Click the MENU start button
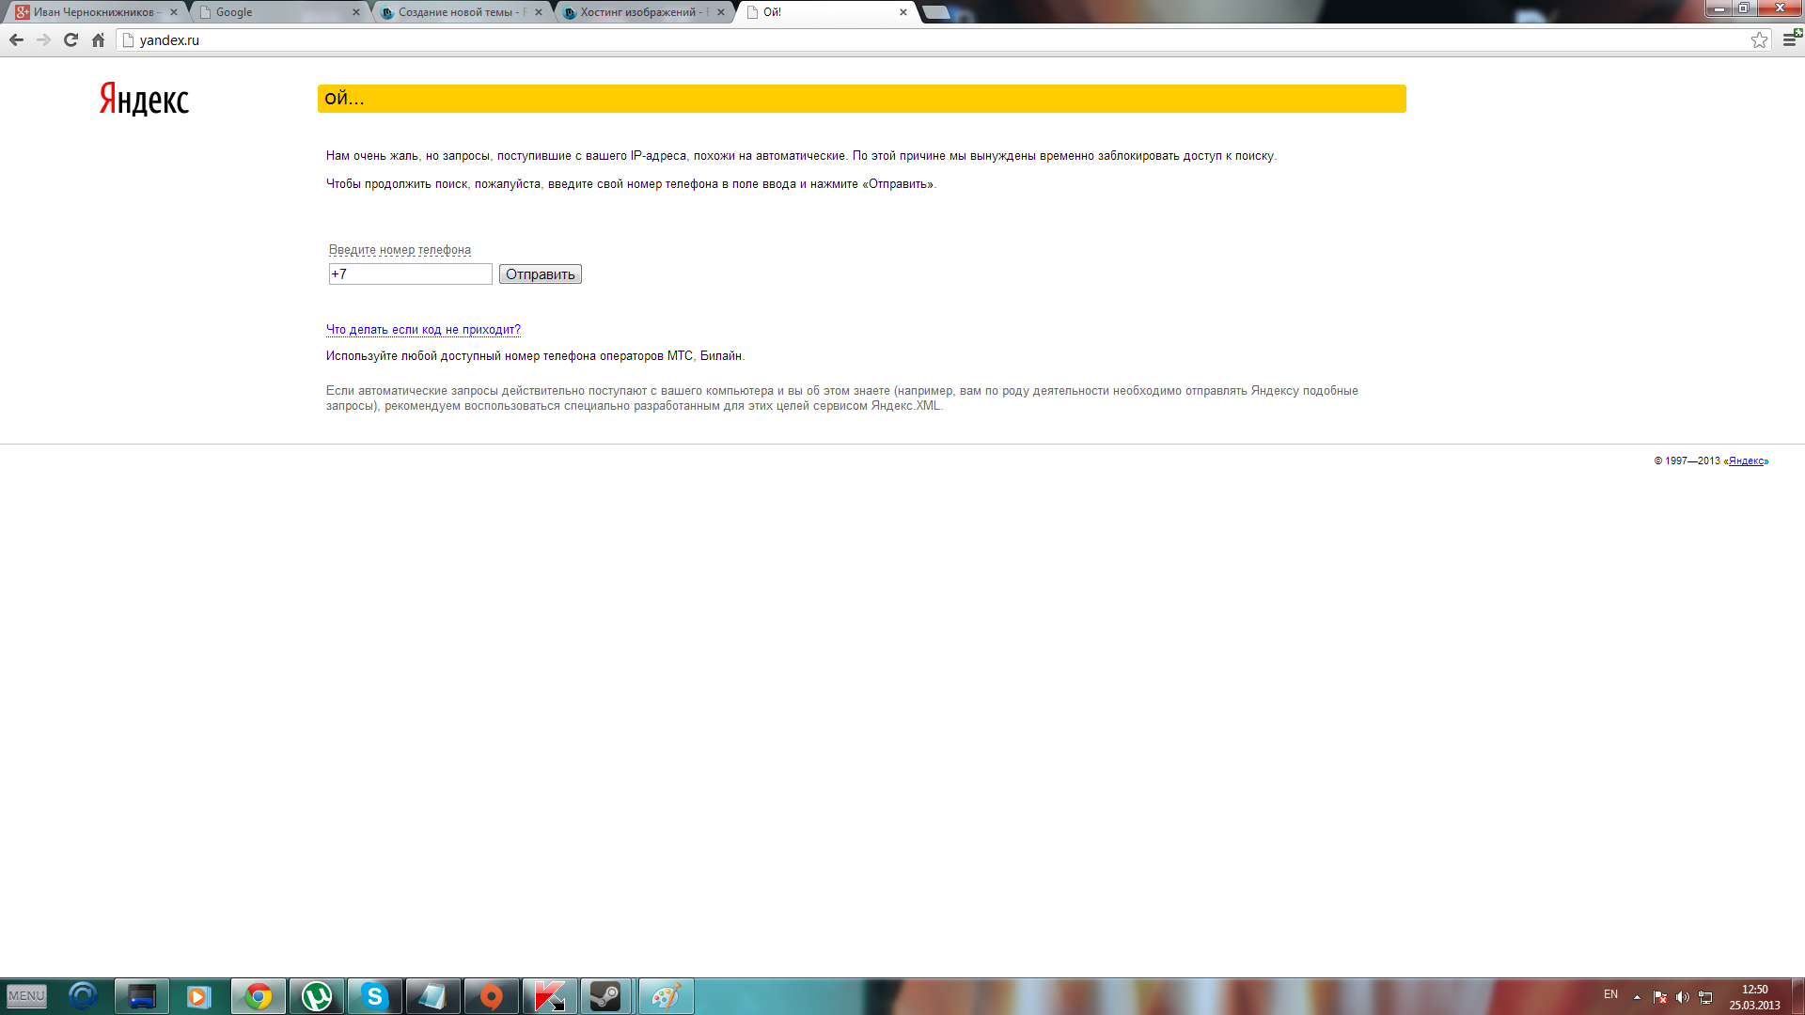This screenshot has width=1805, height=1015. 26,996
